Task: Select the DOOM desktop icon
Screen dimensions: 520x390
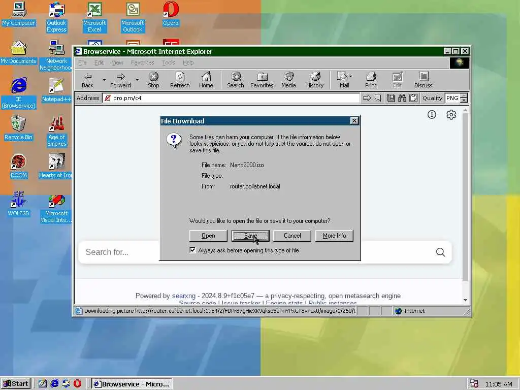Action: (18, 167)
